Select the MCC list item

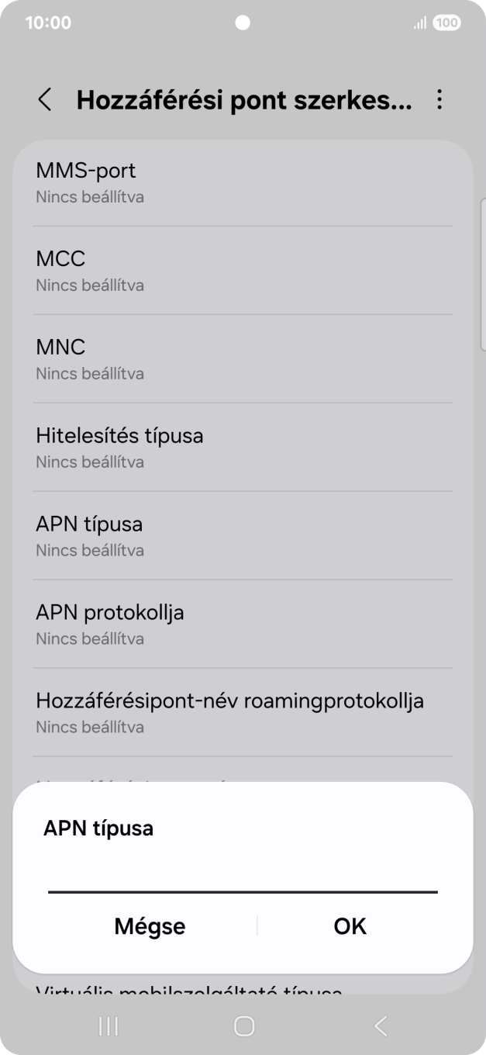pyautogui.click(x=243, y=270)
